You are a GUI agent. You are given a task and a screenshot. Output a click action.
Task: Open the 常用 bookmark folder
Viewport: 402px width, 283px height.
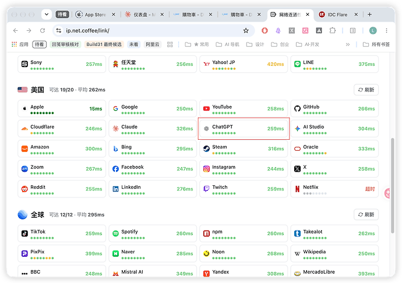pos(197,44)
